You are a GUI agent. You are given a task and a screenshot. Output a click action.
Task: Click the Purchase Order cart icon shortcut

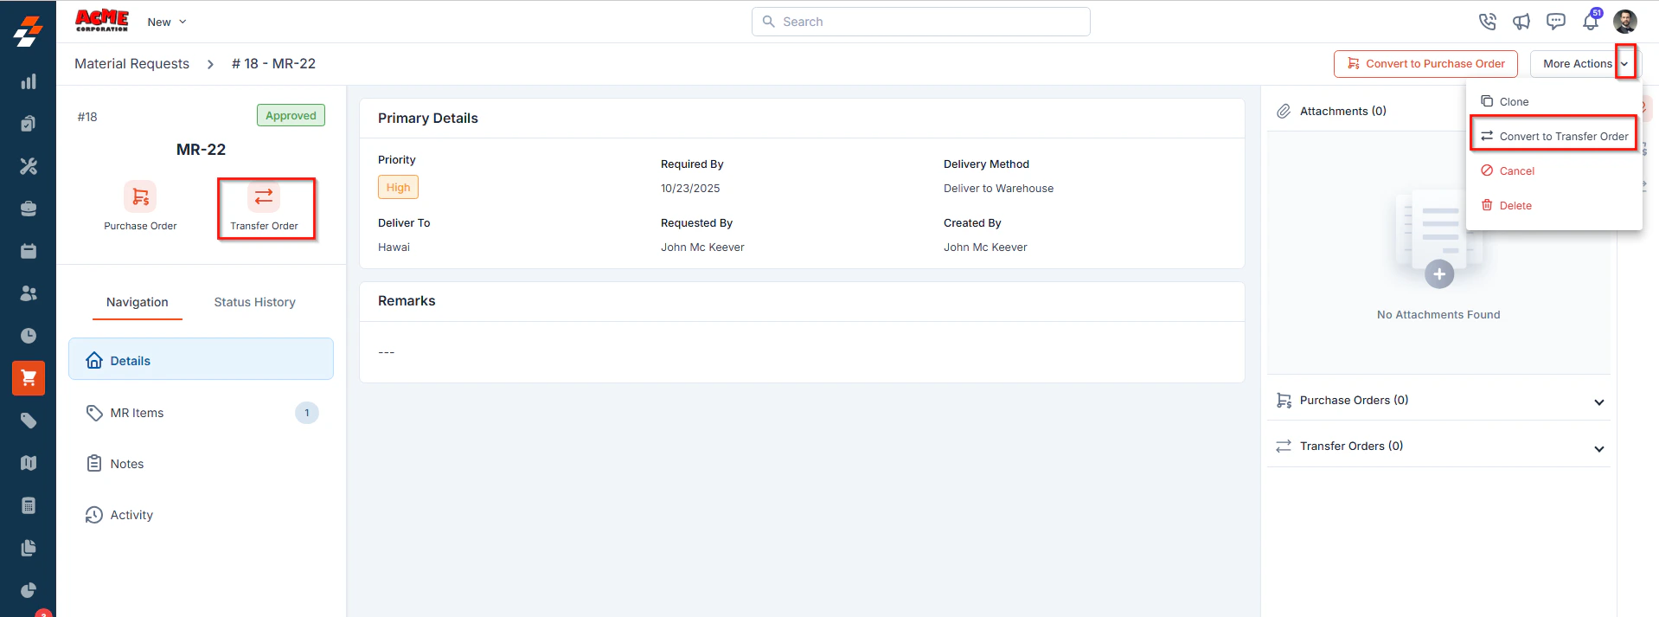(140, 196)
